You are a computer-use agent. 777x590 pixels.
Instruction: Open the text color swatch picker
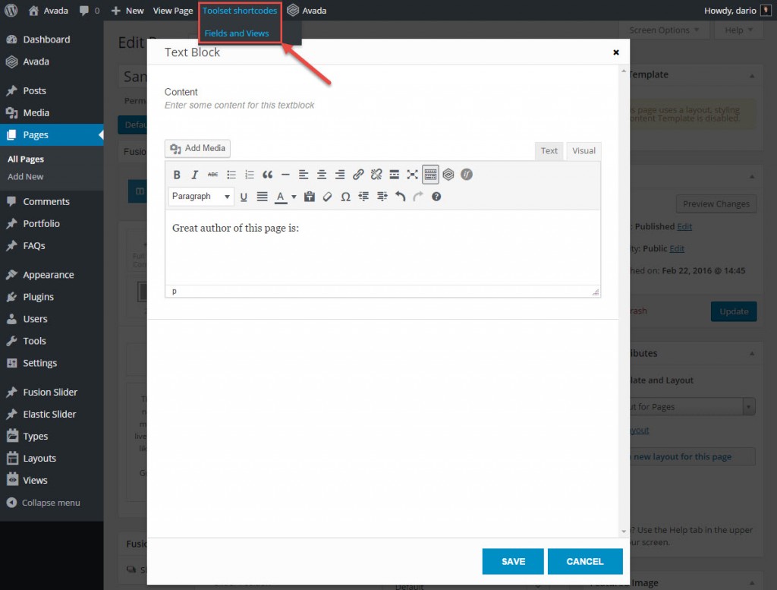(293, 197)
